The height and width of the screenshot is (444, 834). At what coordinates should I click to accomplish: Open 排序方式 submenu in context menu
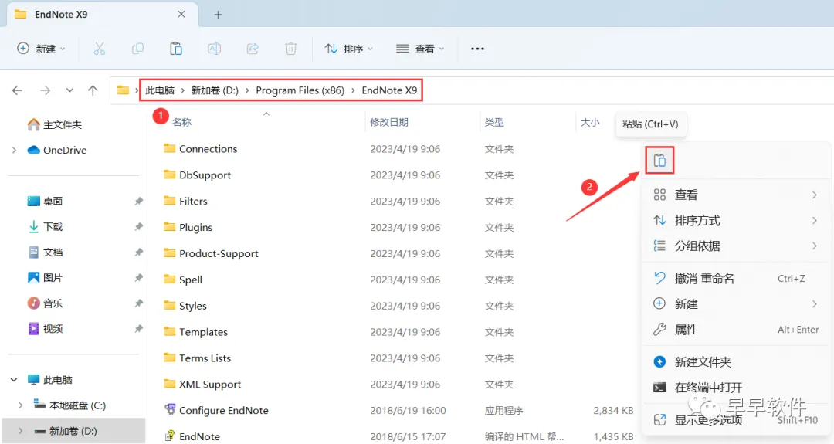click(x=736, y=220)
